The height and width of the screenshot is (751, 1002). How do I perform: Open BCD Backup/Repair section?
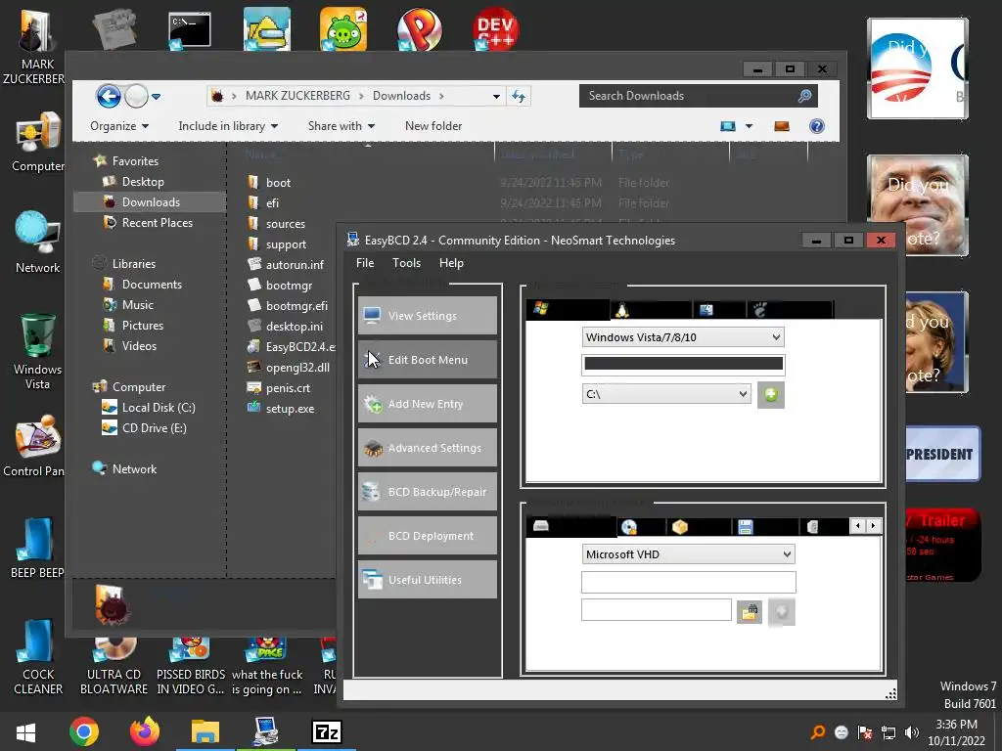tap(427, 492)
